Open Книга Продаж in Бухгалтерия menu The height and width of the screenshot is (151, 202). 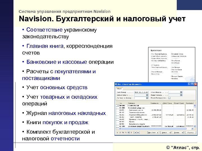coord(175,63)
